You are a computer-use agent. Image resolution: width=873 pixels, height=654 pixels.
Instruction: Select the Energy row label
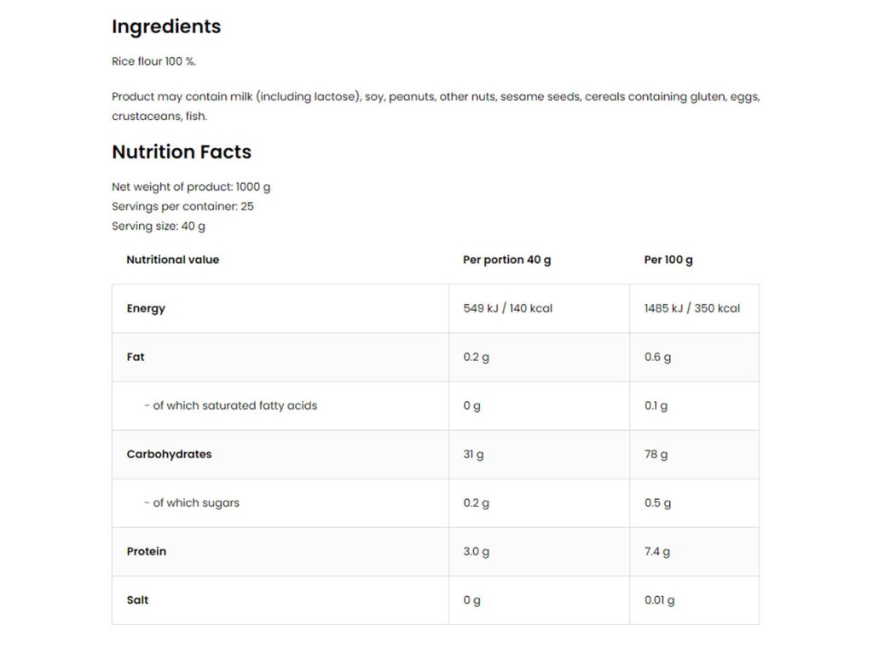[146, 308]
